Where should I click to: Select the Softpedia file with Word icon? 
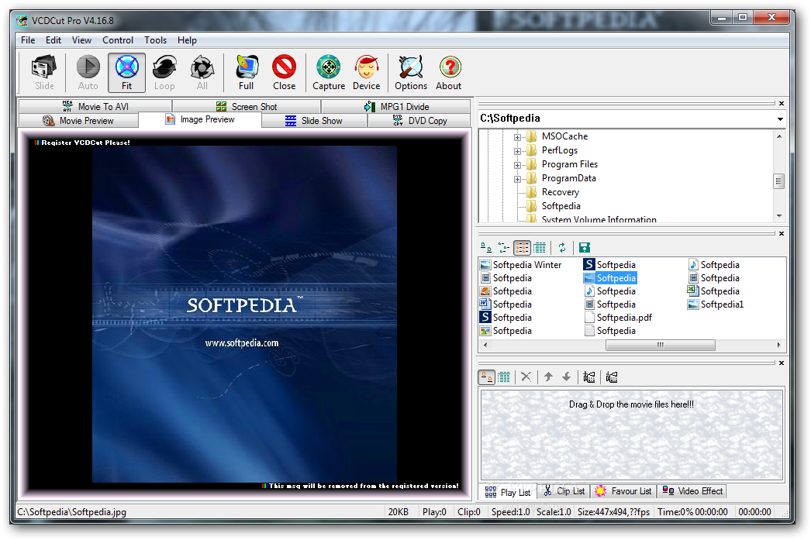tap(506, 304)
